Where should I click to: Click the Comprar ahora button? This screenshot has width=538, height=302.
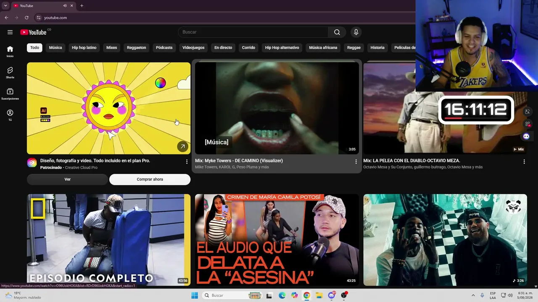point(150,180)
